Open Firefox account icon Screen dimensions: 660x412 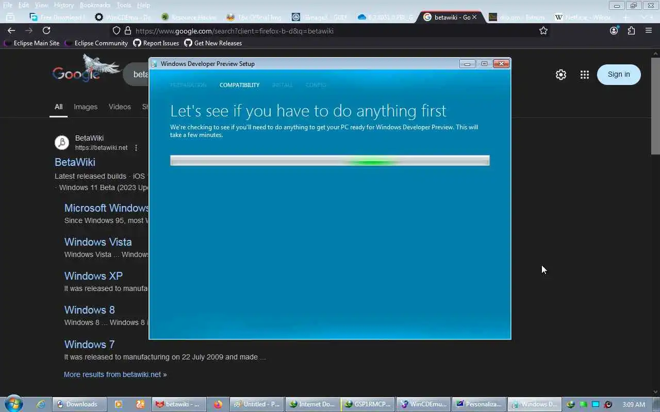click(x=614, y=31)
